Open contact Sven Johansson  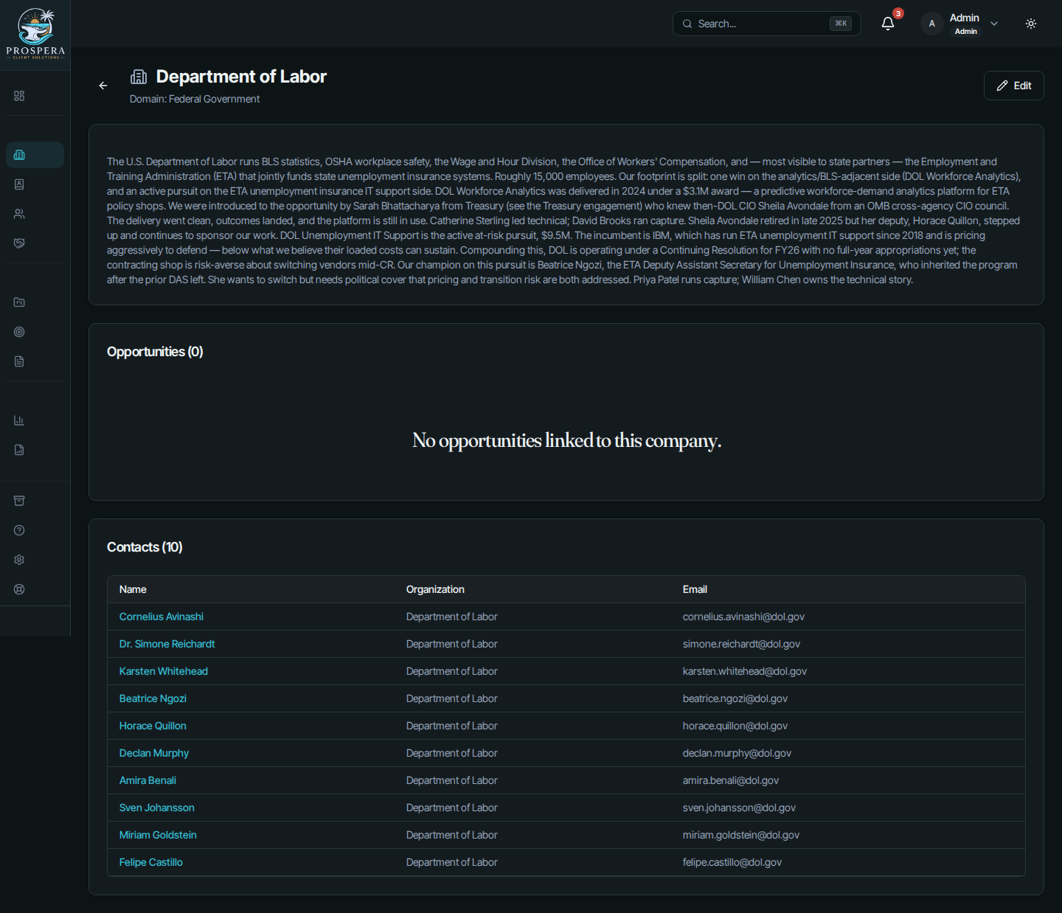(x=157, y=808)
